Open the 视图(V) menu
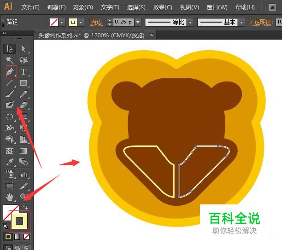The height and width of the screenshot is (250, 282). (189, 7)
